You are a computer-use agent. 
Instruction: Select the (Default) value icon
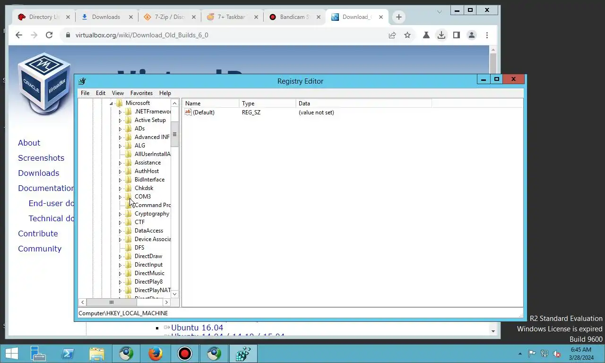tap(188, 112)
